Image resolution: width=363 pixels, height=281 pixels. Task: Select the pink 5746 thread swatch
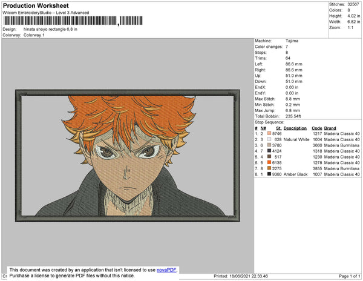269,133
